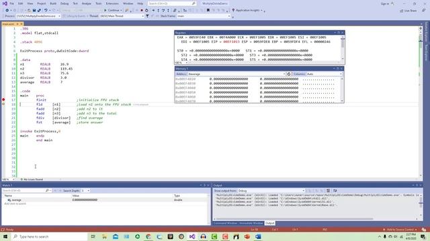
Task: Open the Process dropdown
Action: (x=38, y=16)
